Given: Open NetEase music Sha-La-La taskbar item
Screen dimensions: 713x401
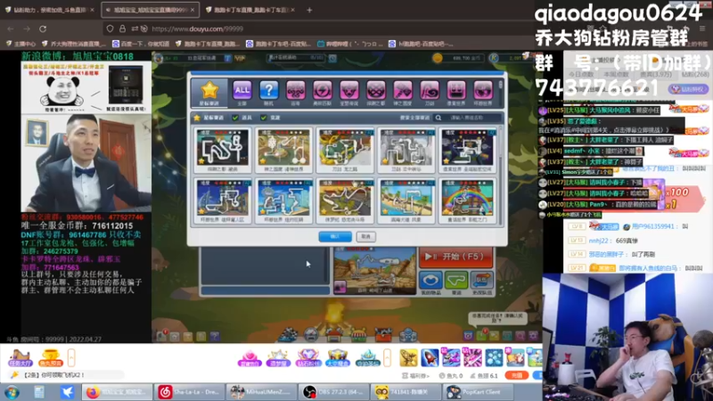Looking at the screenshot, I should (x=189, y=392).
